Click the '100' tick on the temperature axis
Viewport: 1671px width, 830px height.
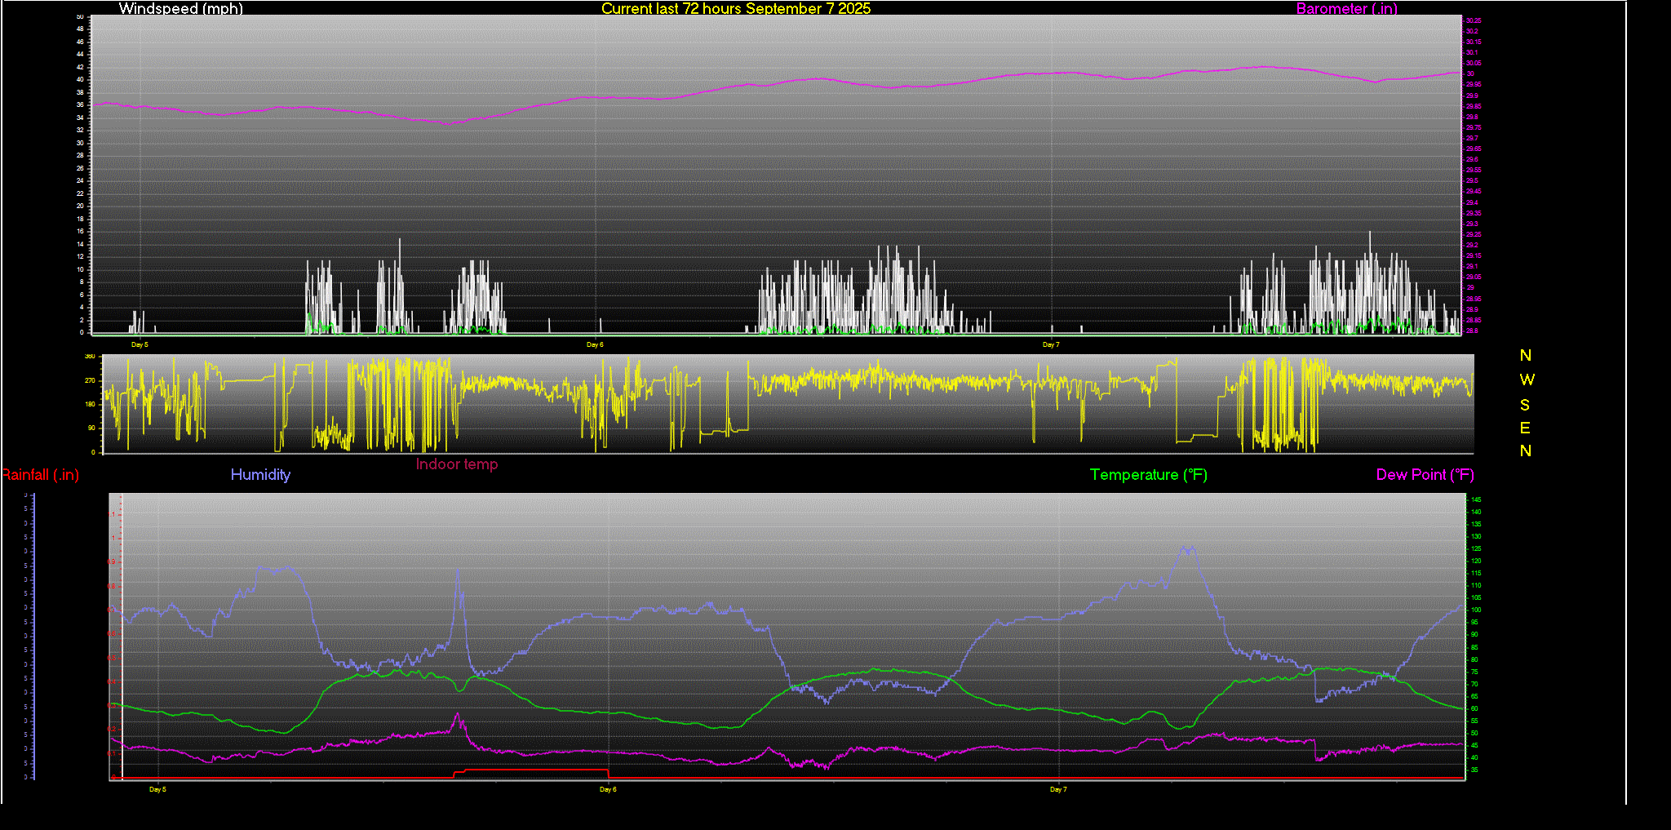point(1477,610)
